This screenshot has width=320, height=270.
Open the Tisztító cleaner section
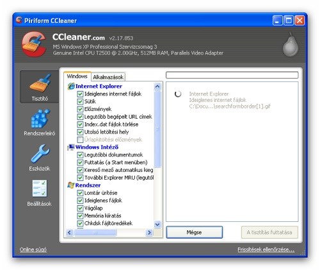40,87
